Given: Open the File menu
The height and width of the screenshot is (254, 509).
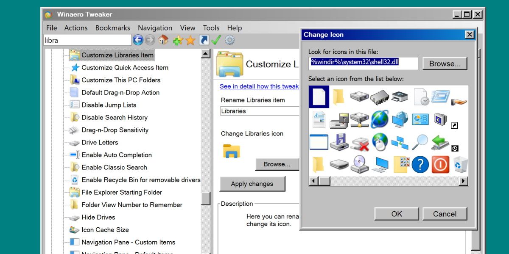Looking at the screenshot, I should click(52, 28).
